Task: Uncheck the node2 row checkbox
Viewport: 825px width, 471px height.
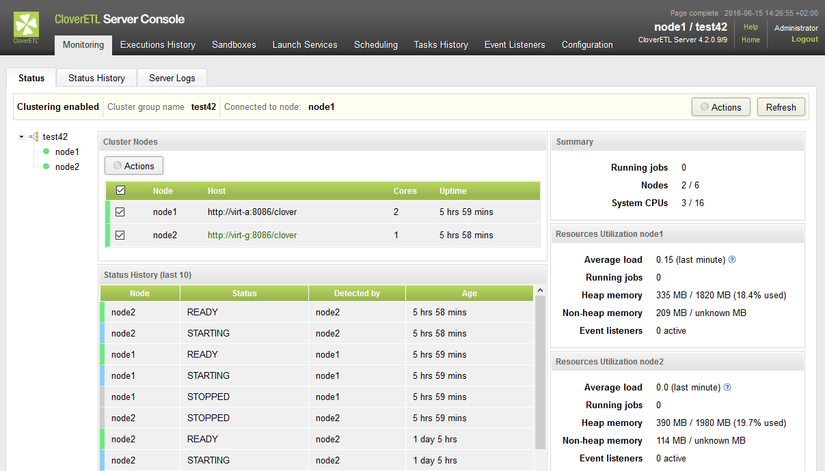Action: pyautogui.click(x=120, y=235)
